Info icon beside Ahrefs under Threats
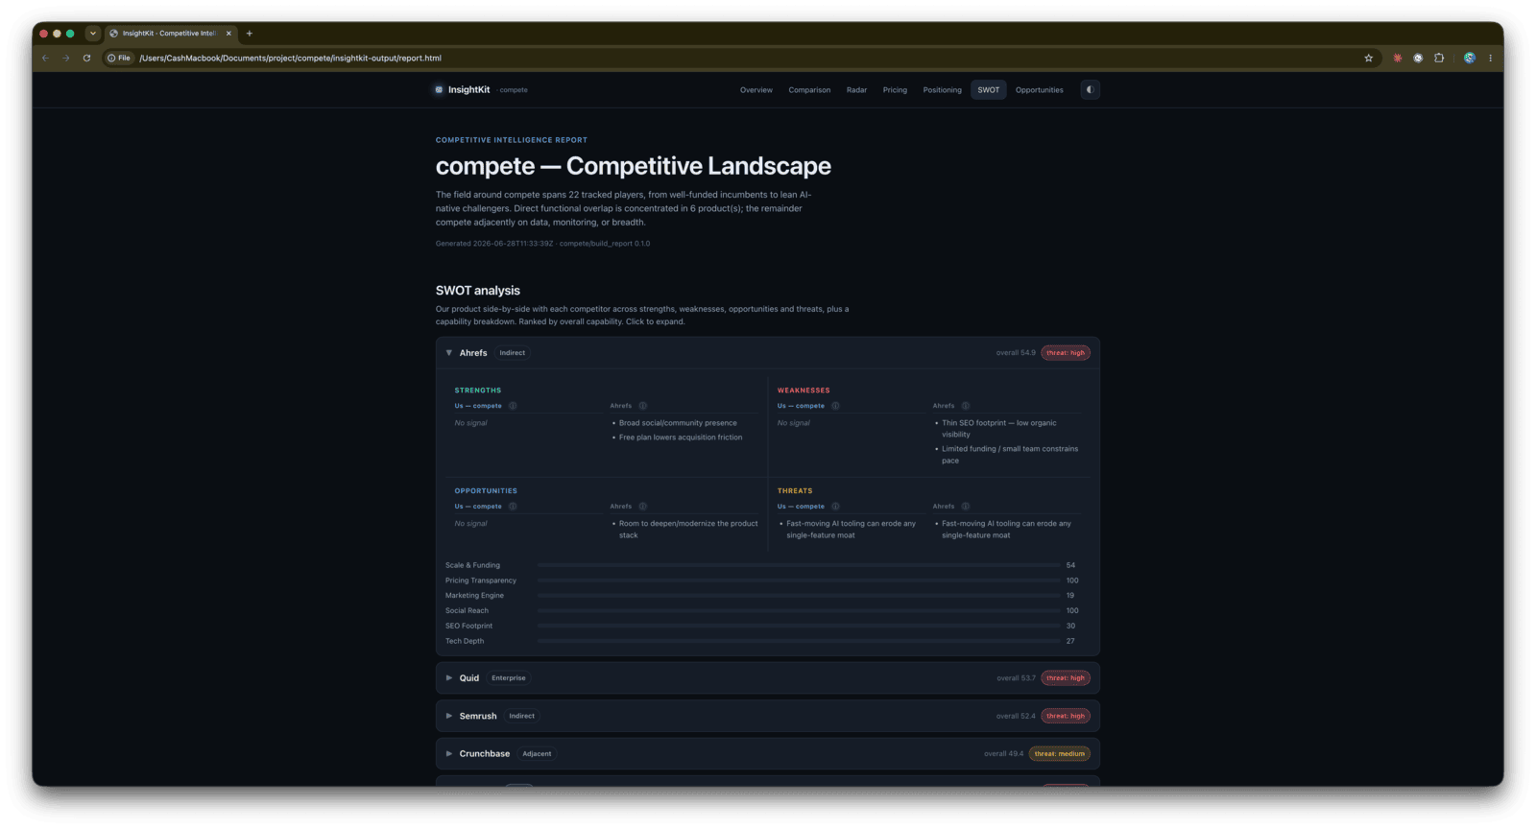Screen dimensions: 1536x829 (x=966, y=507)
